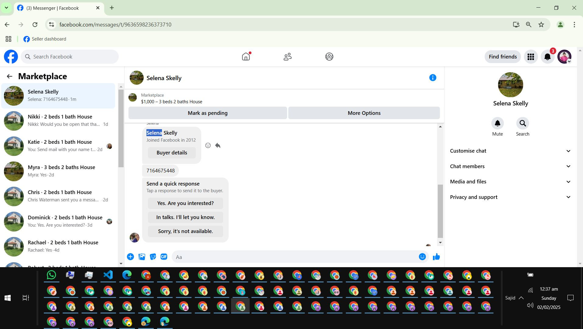Open the notifications bell
Screen dimensions: 583x329
click(547, 57)
